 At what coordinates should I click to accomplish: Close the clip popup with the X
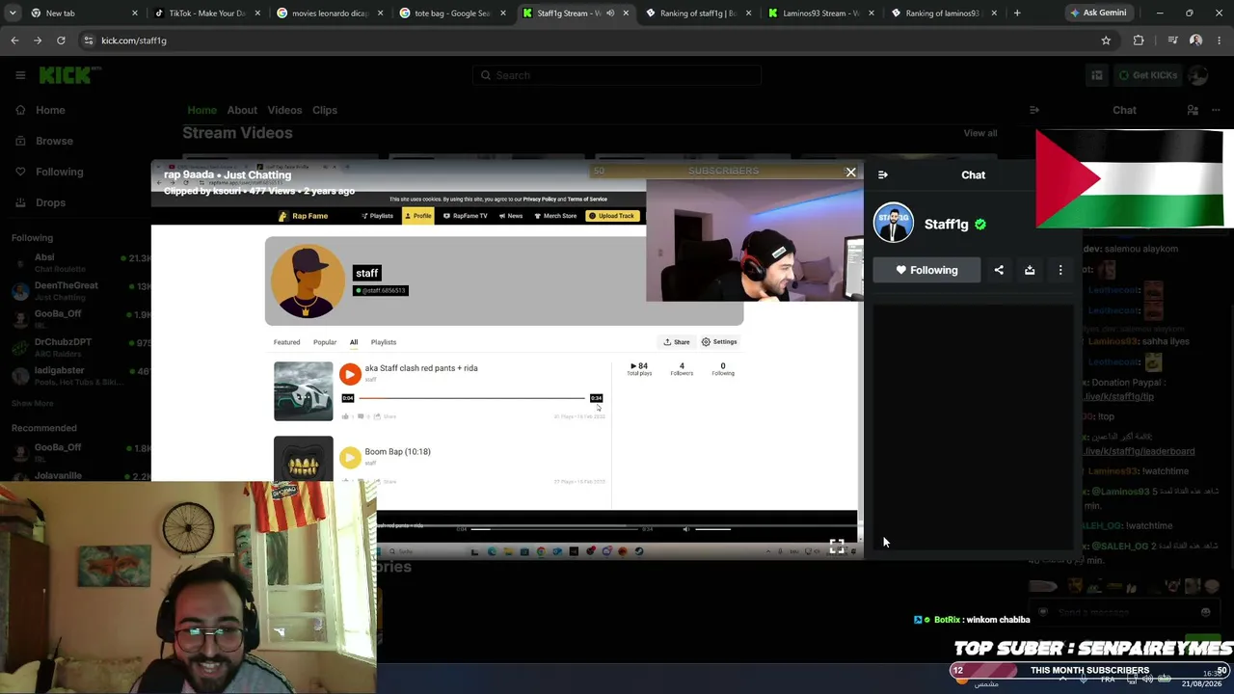850,173
